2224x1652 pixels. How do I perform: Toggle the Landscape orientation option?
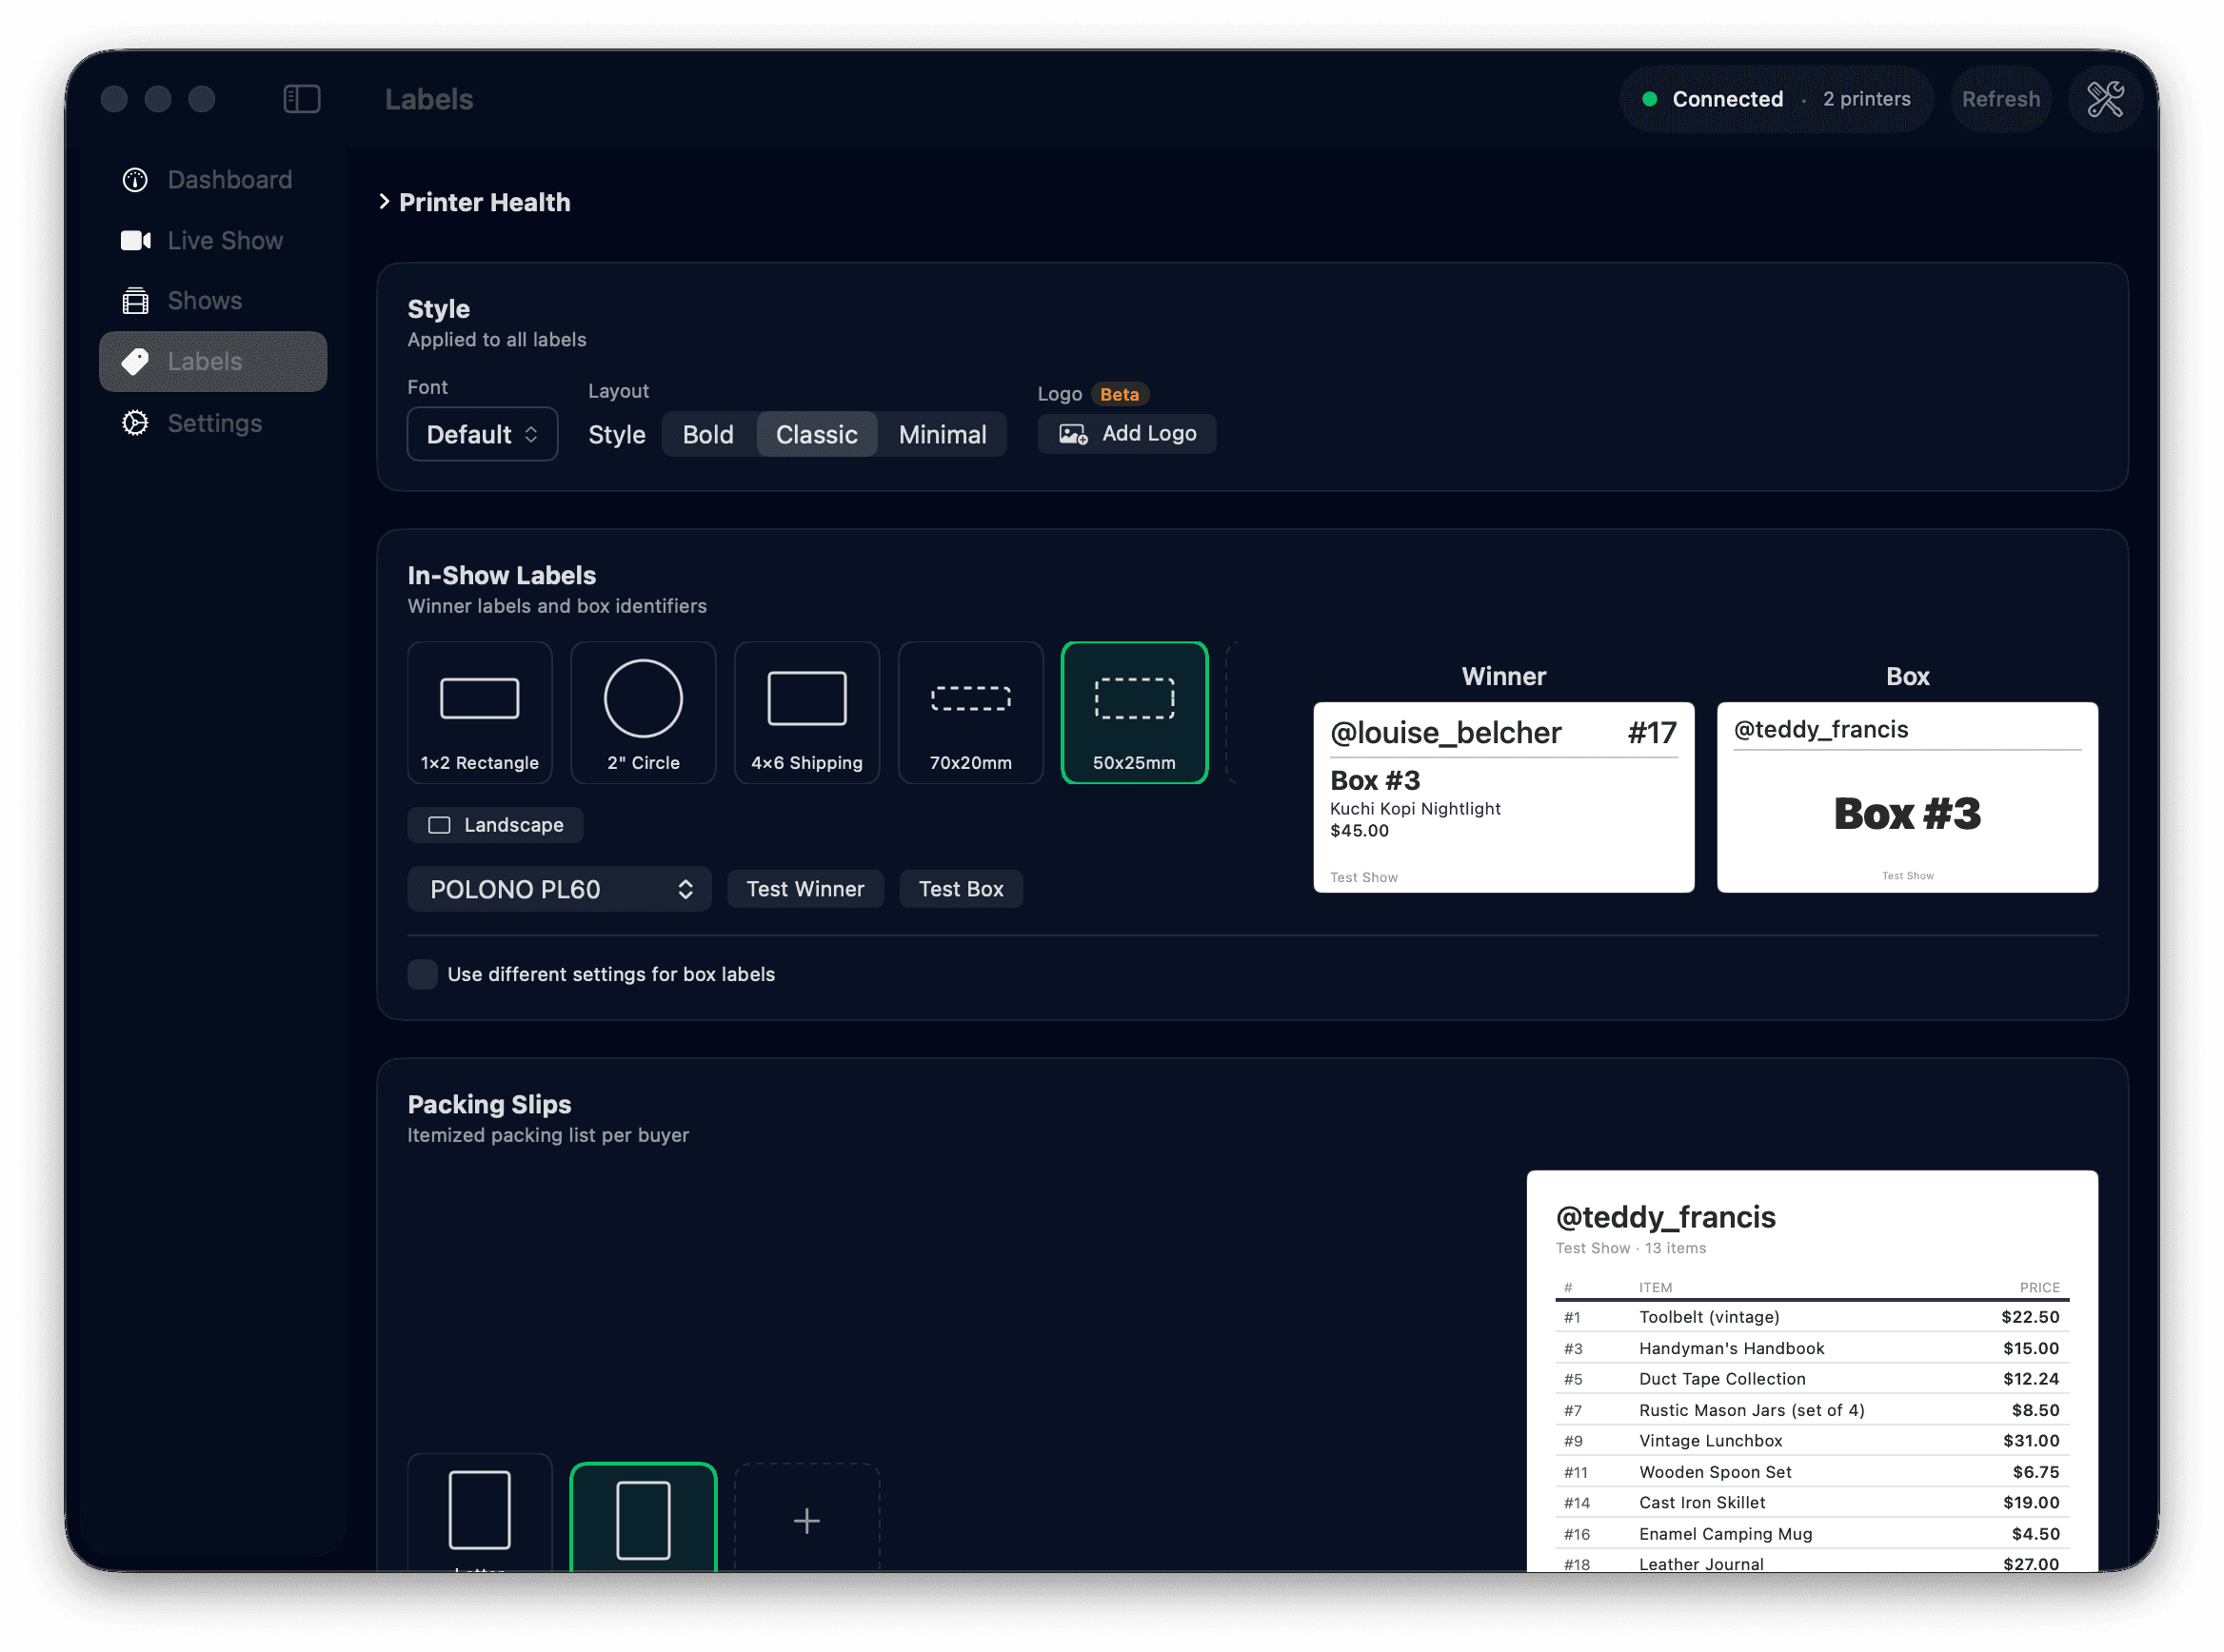coord(495,825)
